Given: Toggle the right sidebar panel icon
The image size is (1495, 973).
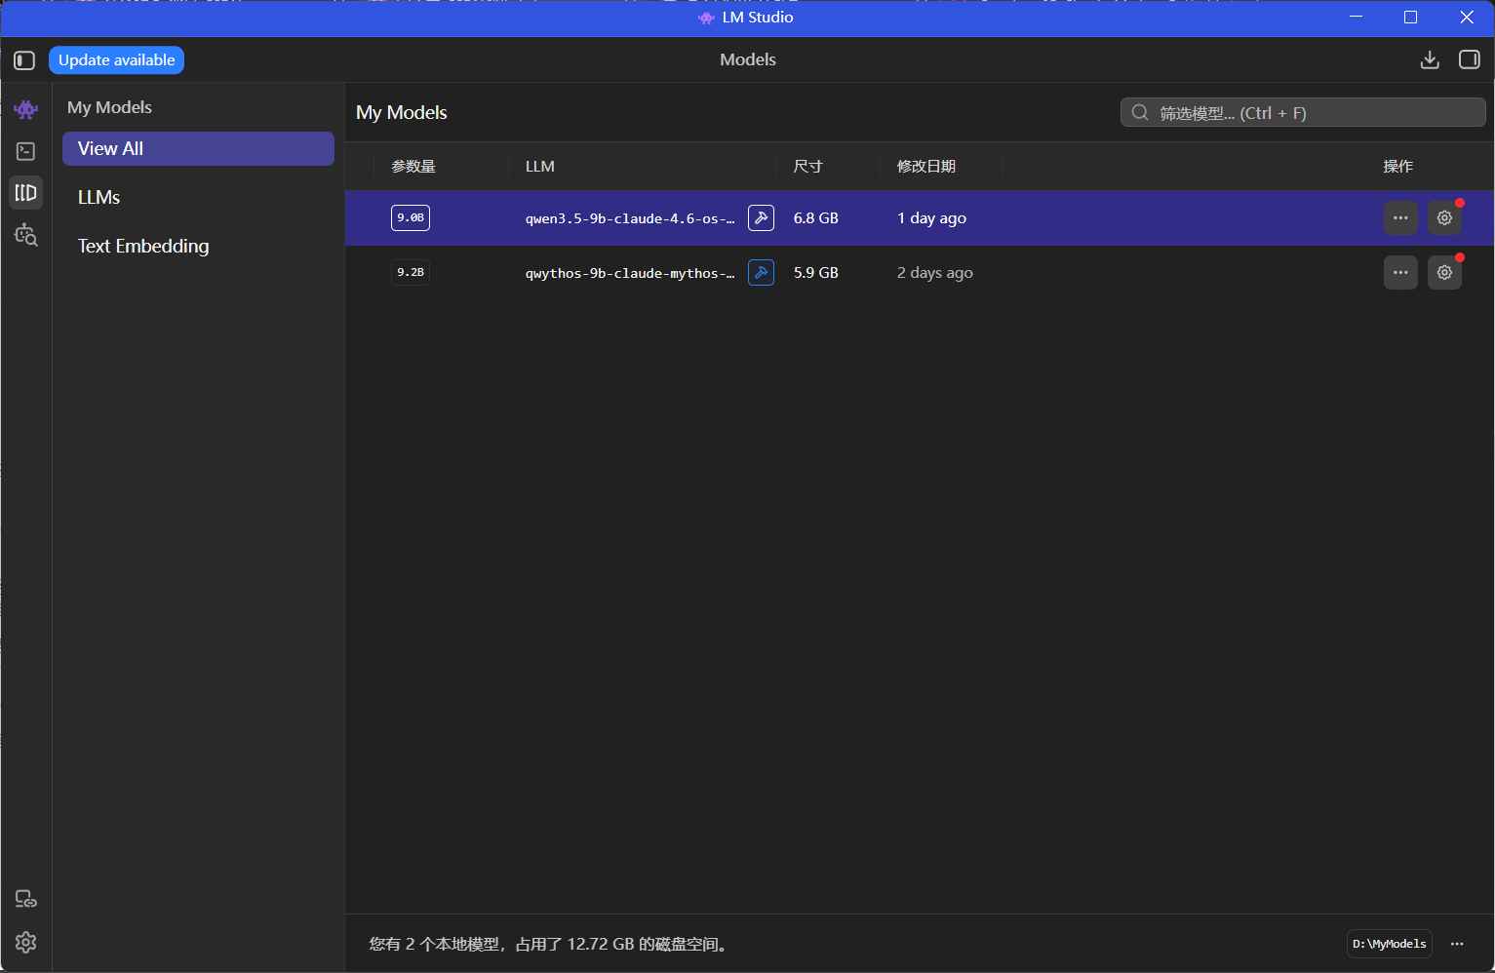Looking at the screenshot, I should pos(1470,60).
